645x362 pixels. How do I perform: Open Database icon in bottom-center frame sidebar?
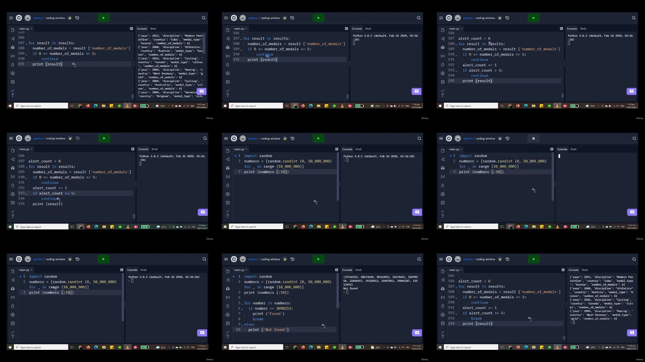[x=228, y=323]
